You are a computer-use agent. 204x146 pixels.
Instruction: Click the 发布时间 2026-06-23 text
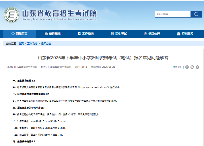click(x=103, y=67)
